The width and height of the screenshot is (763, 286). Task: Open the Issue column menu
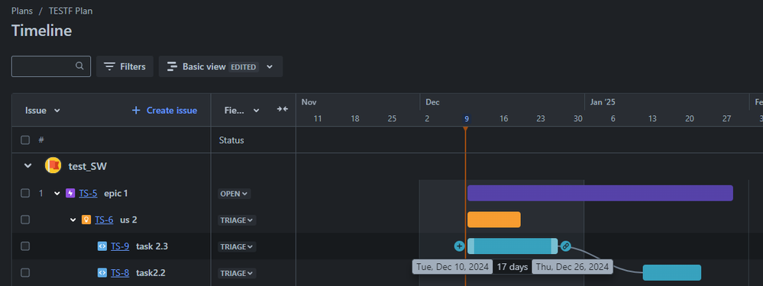[x=43, y=111]
